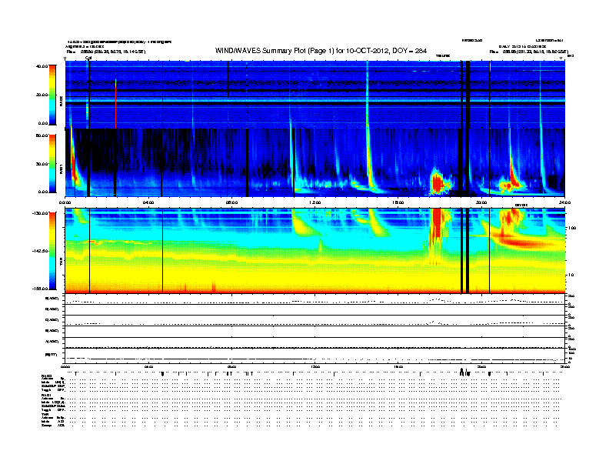Click the 60.00 label on RAD1 scale
The height and width of the screenshot is (471, 609).
[42, 135]
